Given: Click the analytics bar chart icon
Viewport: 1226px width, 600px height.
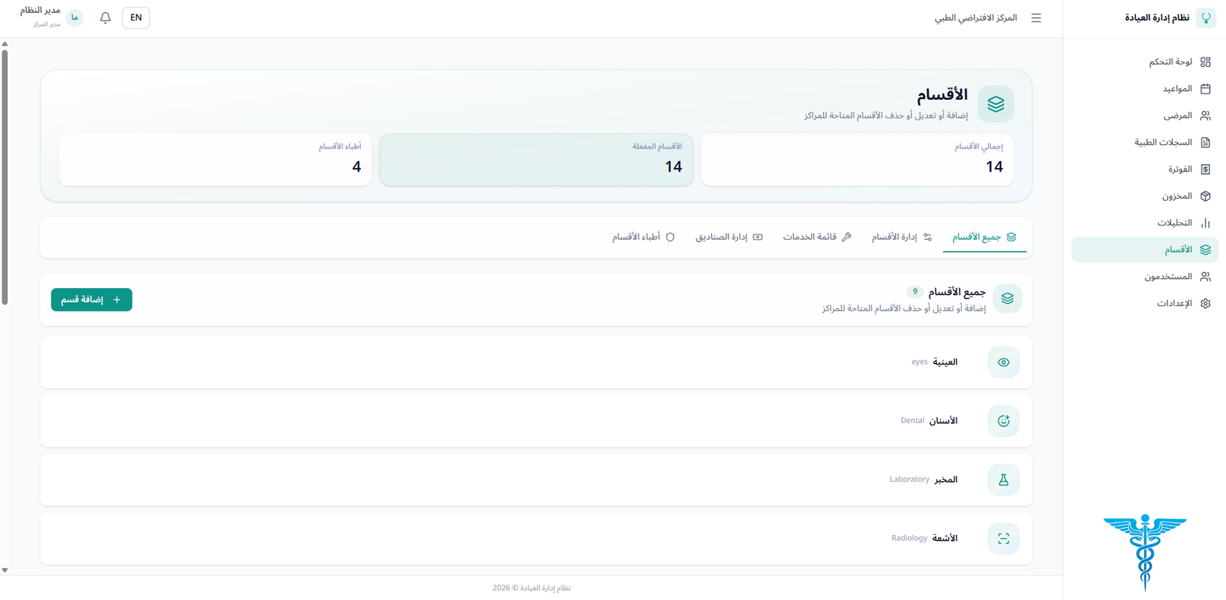Looking at the screenshot, I should point(1205,223).
